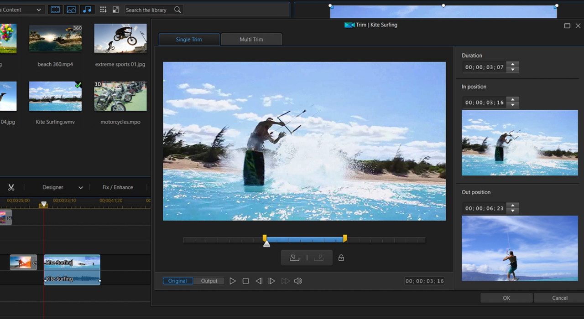
Task: Click the Out position preview thumbnail
Action: click(x=520, y=248)
